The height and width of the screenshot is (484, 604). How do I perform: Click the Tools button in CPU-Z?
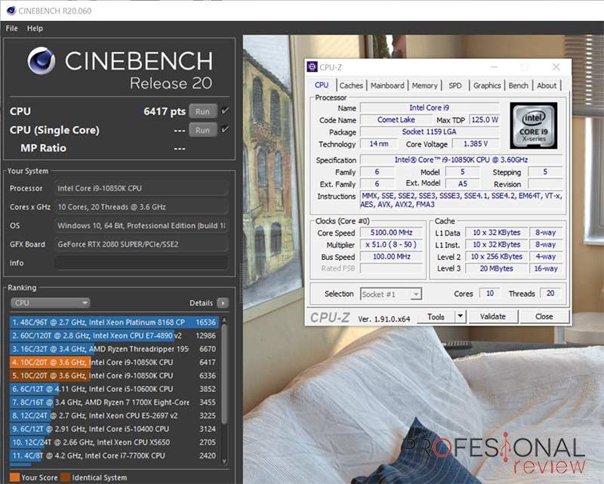(x=436, y=316)
